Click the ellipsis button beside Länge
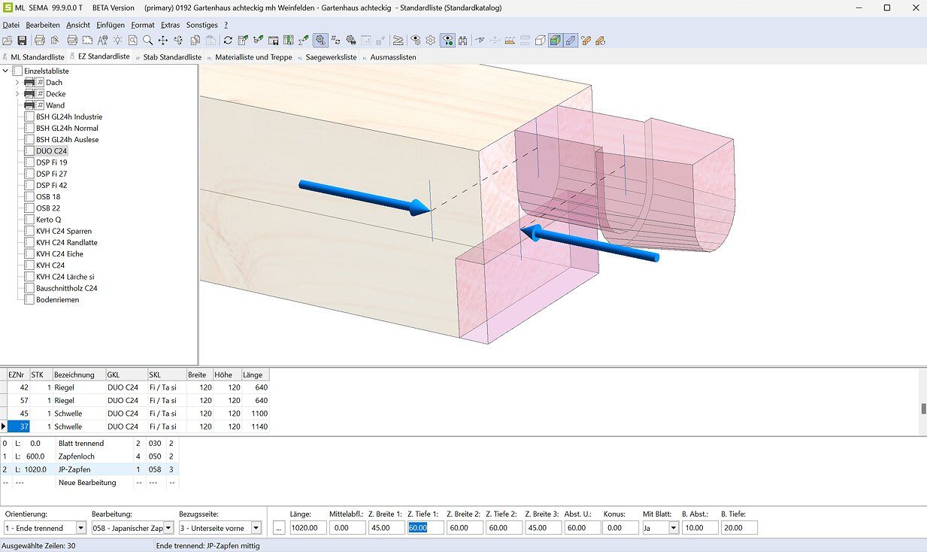The image size is (927, 552). [x=280, y=528]
